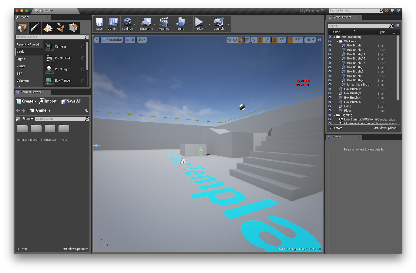
Task: Click the content browser lock icon
Action: (x=87, y=111)
